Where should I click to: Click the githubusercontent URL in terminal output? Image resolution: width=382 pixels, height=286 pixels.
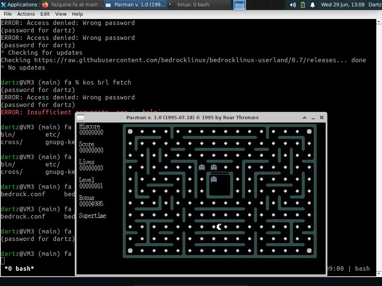tap(190, 60)
